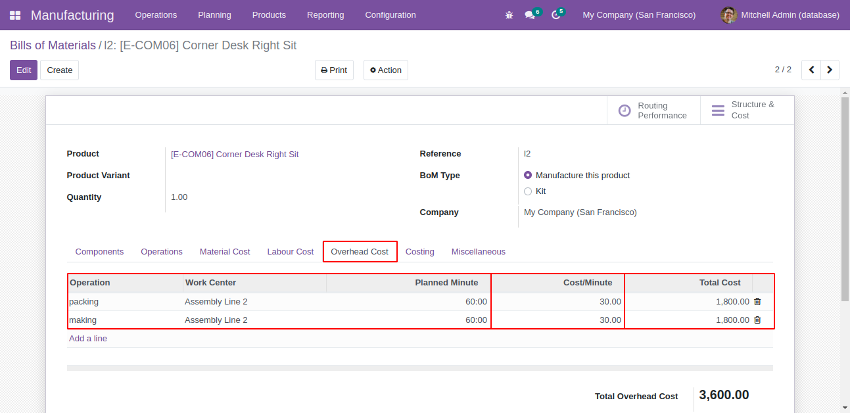Click 60:00 planned minute in packing row
The height and width of the screenshot is (413, 850).
(x=476, y=302)
